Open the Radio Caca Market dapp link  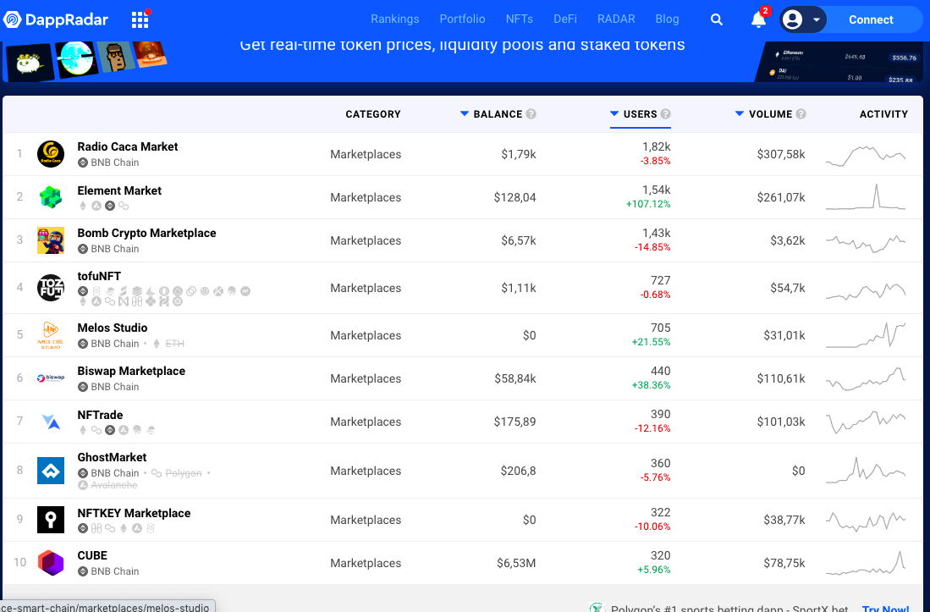(x=128, y=146)
